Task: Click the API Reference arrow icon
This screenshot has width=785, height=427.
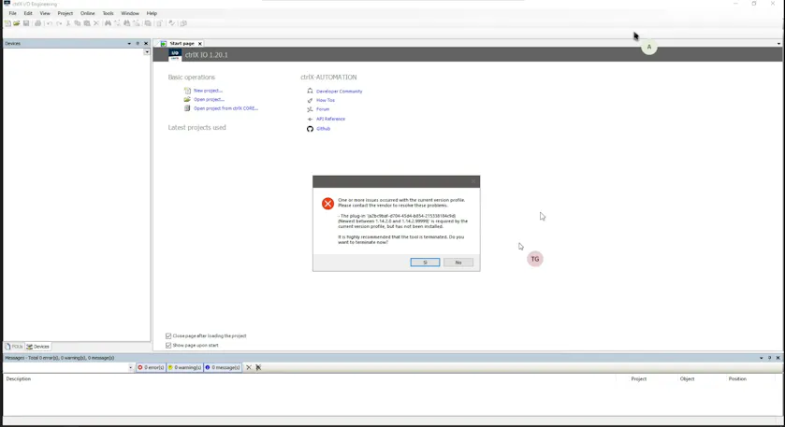Action: [310, 119]
